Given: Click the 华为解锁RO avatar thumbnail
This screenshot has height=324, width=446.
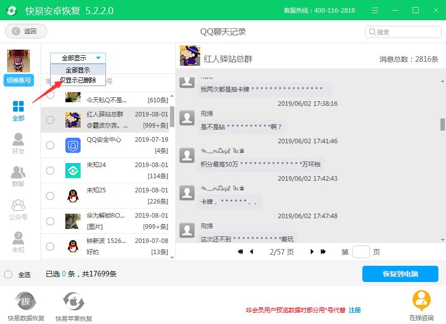Looking at the screenshot, I should 73,221.
